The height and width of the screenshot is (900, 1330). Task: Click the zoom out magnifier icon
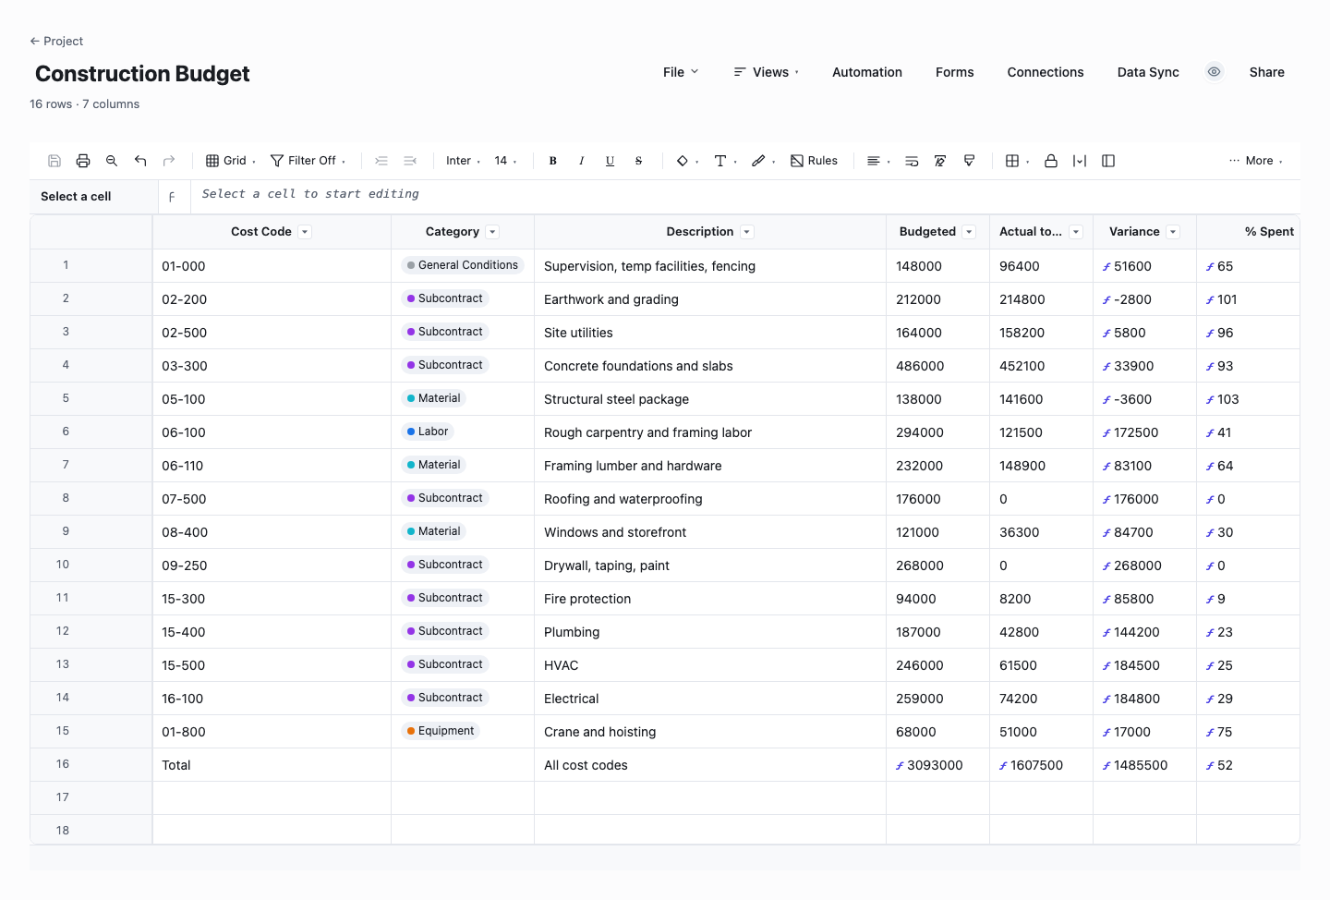coord(112,161)
